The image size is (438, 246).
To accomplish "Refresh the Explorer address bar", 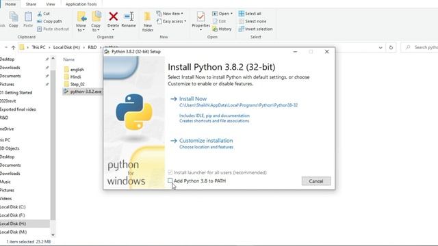I will (391, 48).
